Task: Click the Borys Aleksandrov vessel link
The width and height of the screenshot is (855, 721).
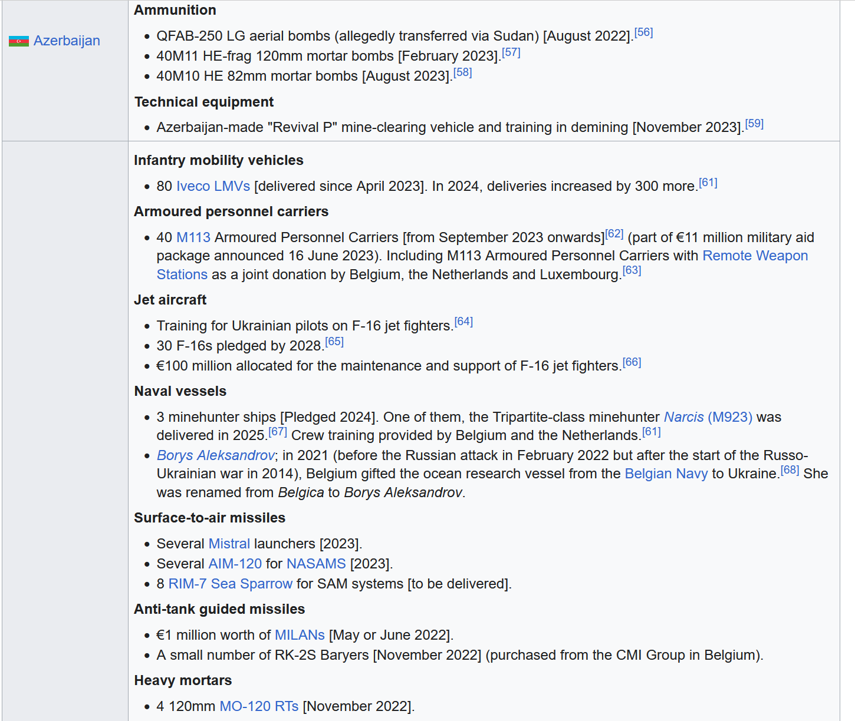Action: [x=216, y=455]
